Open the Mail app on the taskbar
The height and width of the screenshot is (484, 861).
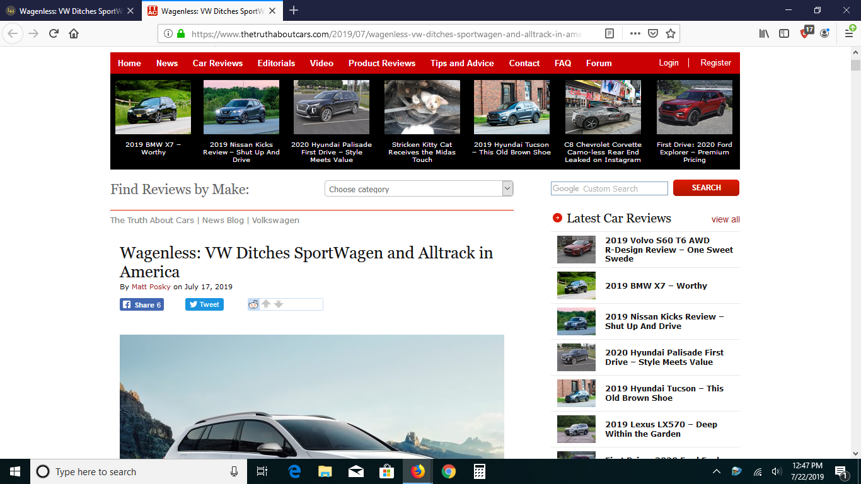[356, 471]
